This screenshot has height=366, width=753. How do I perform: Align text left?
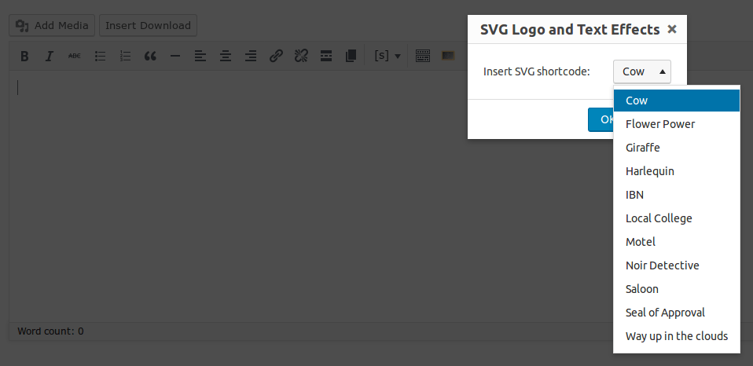[200, 57]
